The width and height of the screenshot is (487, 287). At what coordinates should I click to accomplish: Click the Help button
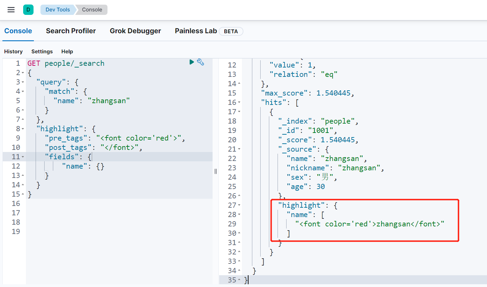pos(67,51)
